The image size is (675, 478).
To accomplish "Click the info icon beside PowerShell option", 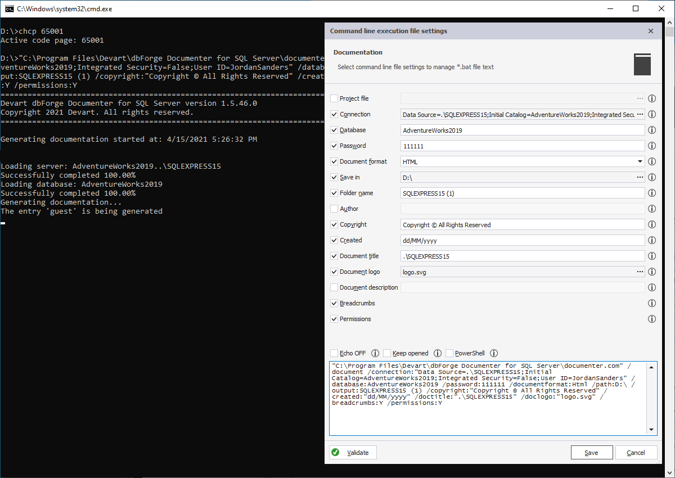I will [x=493, y=353].
